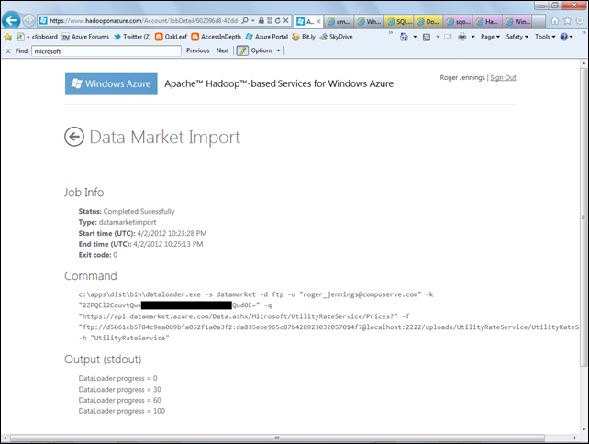Switch to the tab labeled Wh...
Image resolution: width=589 pixels, height=444 pixels.
369,21
